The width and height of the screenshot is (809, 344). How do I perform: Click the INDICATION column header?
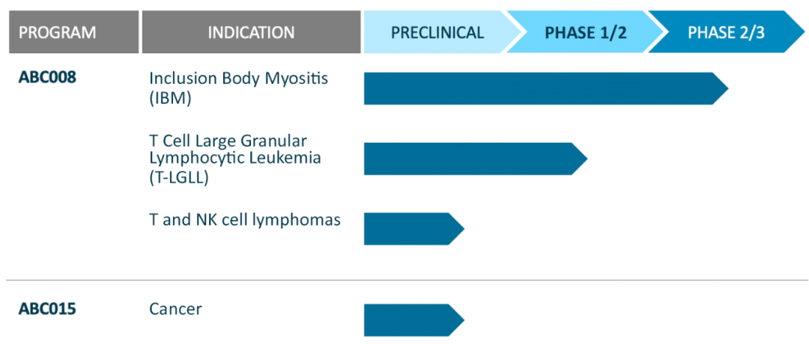251,32
